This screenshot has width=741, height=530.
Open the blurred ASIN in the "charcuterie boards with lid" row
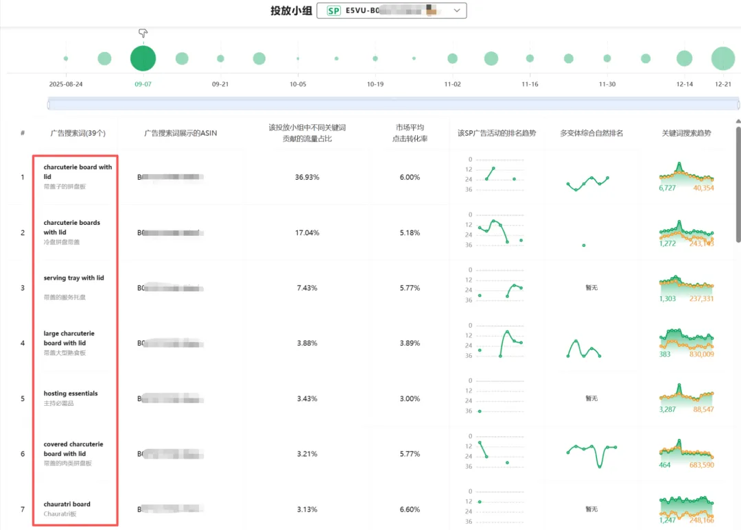(171, 232)
